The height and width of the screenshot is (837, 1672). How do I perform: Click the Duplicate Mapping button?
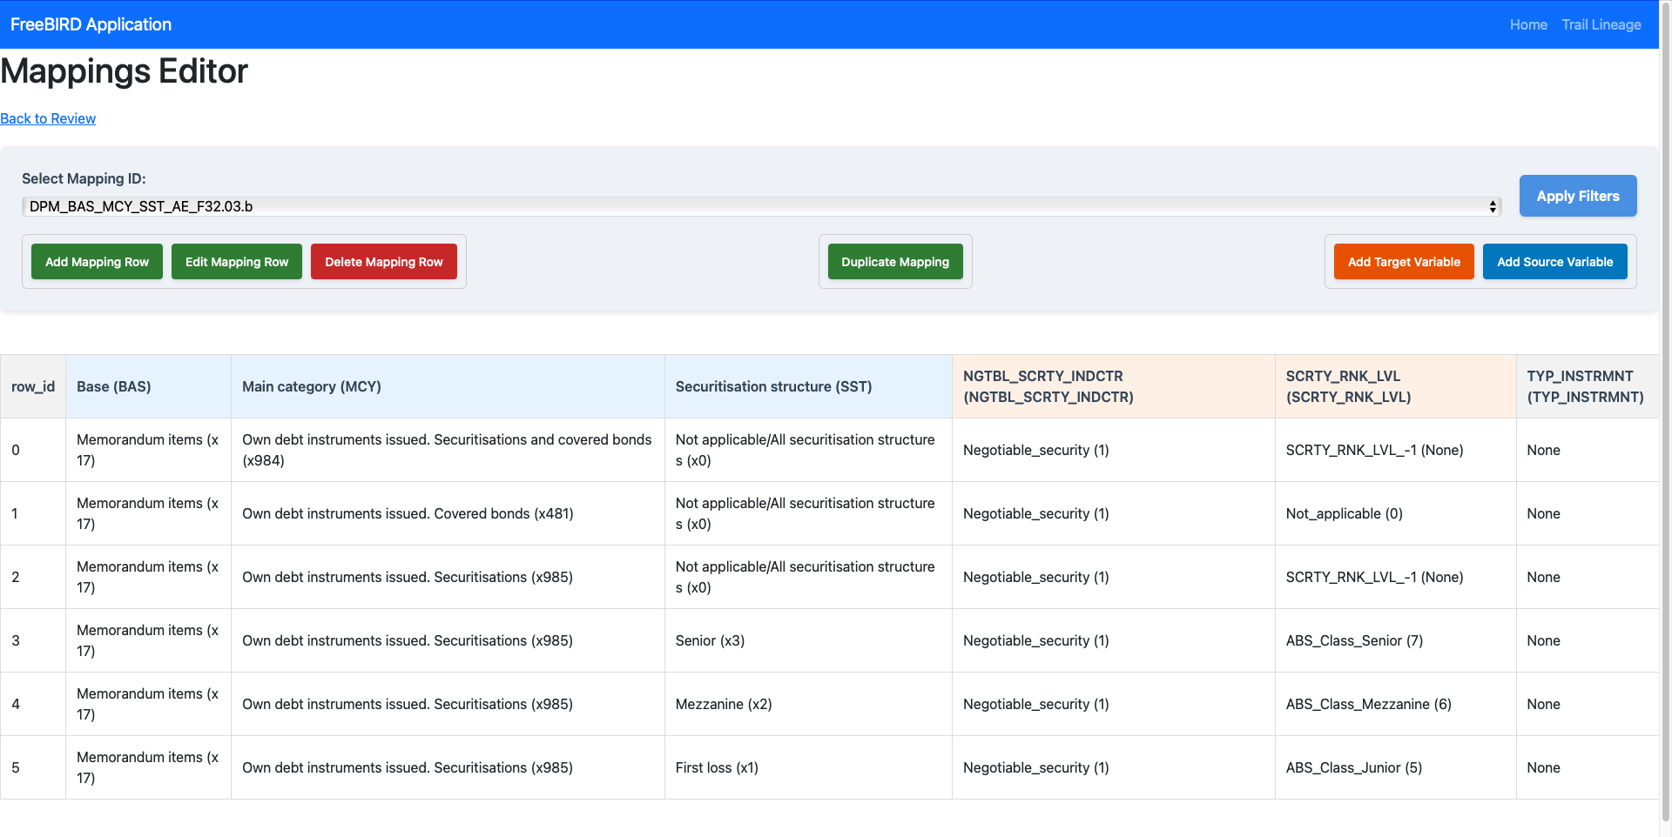pos(894,262)
